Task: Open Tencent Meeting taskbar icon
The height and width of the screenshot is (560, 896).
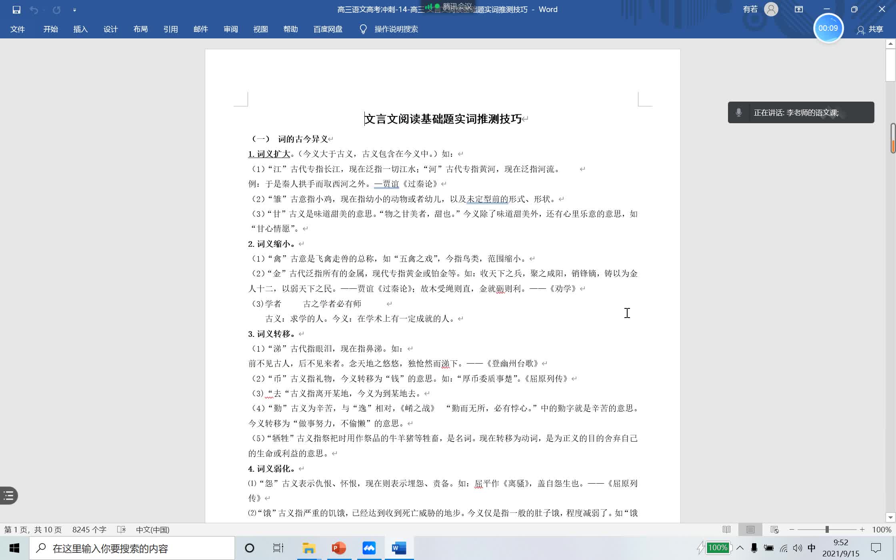Action: point(369,548)
